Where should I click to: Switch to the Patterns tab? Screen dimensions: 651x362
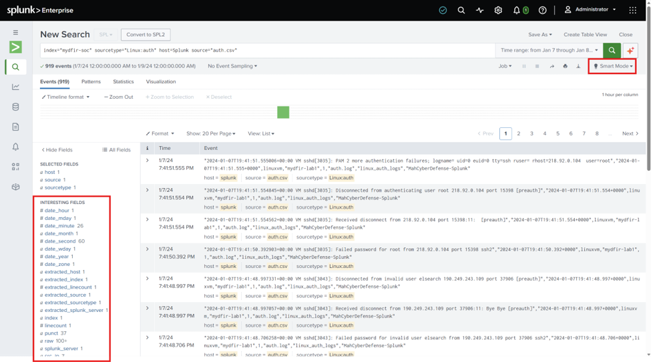point(91,82)
